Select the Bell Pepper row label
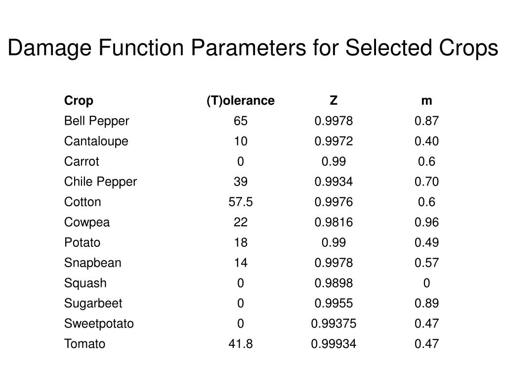 coord(96,121)
